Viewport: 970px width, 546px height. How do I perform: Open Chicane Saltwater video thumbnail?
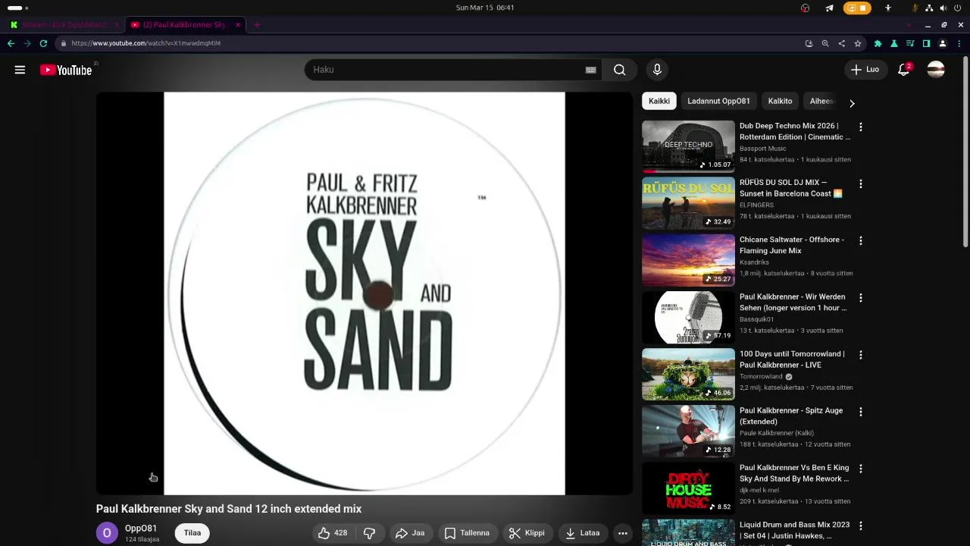688,260
